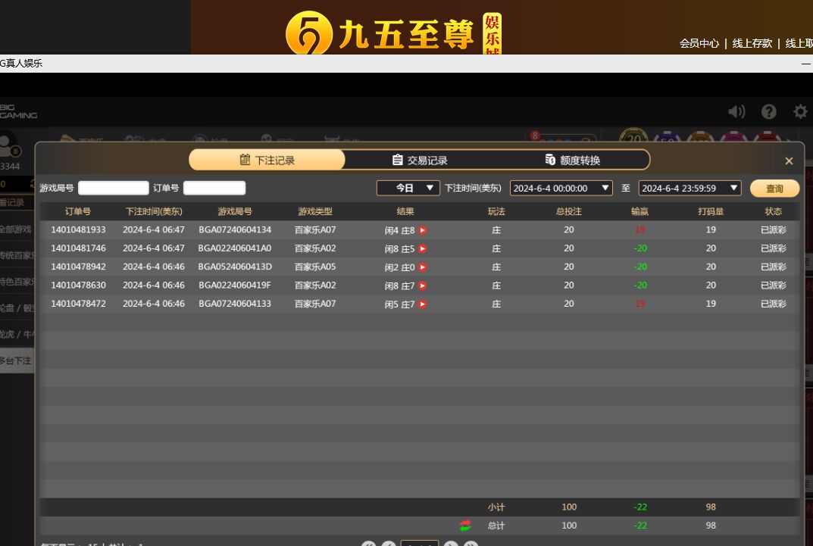
Task: Close the betting records dialog
Action: click(x=789, y=161)
